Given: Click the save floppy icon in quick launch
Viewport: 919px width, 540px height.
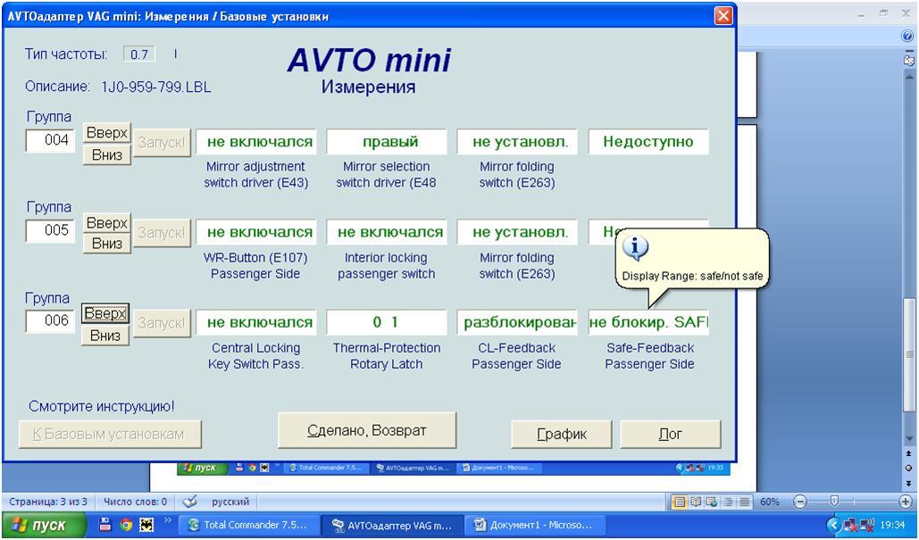Looking at the screenshot, I should [106, 525].
